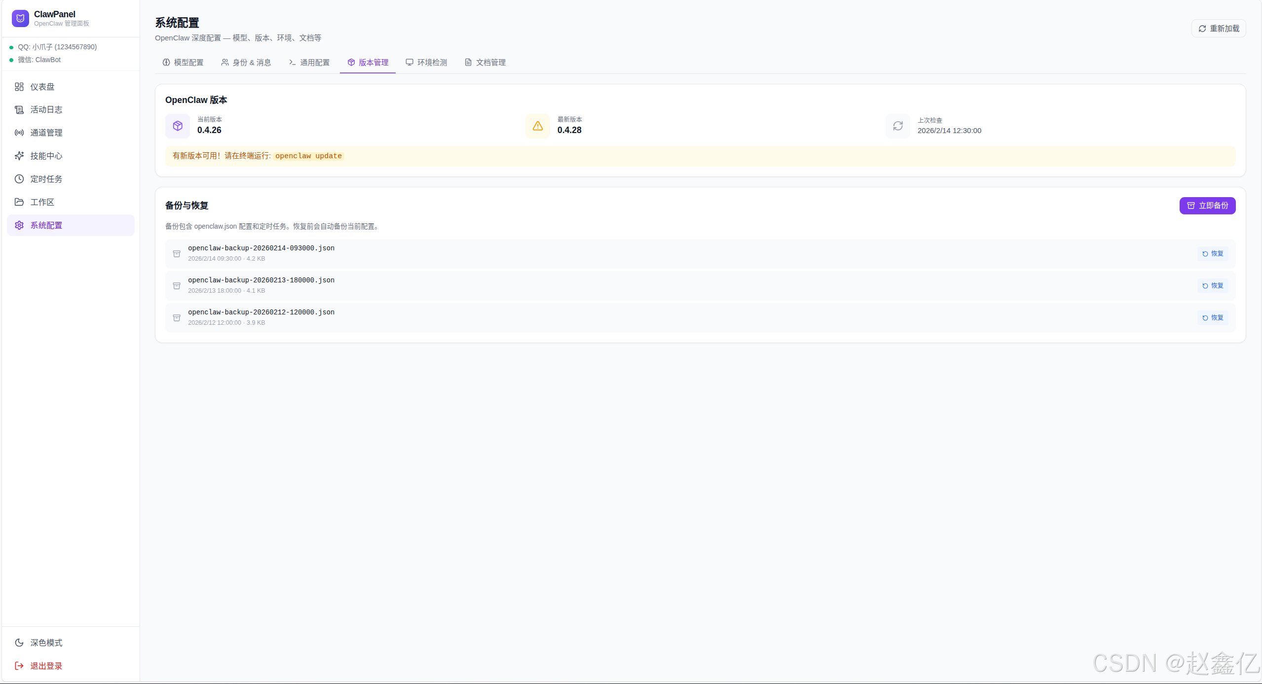Click the 重新加载 reload button
The image size is (1262, 684).
click(x=1219, y=29)
